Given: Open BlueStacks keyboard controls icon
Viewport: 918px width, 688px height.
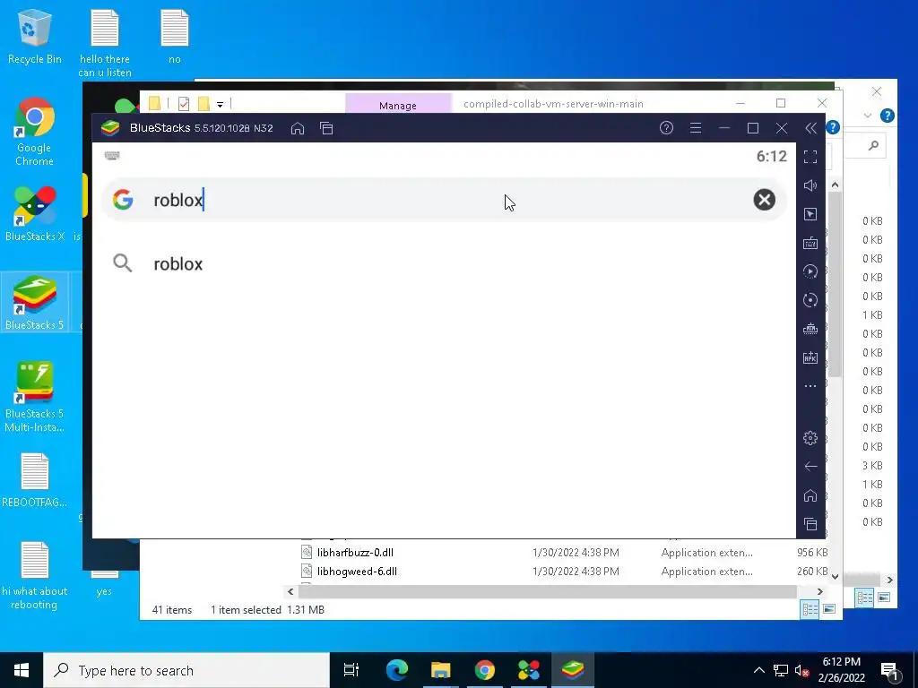Looking at the screenshot, I should [x=810, y=243].
